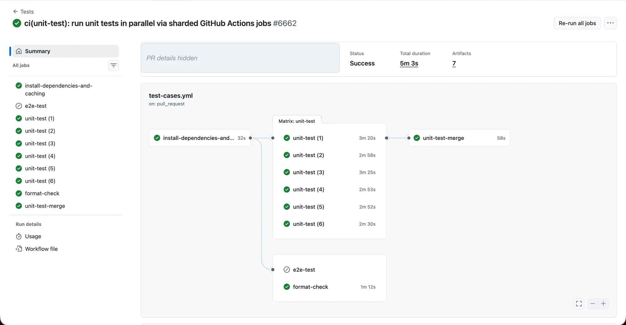Zoom in the workflow graph

(603, 303)
